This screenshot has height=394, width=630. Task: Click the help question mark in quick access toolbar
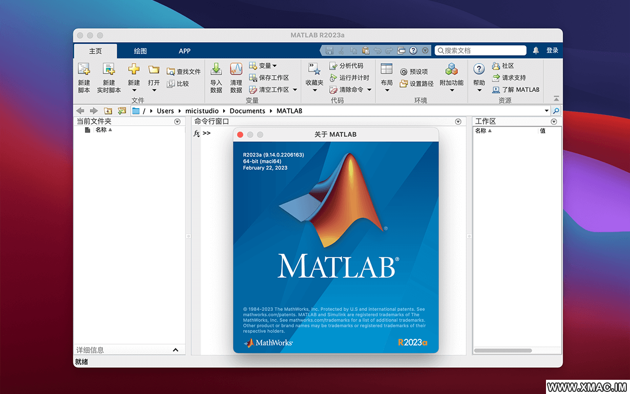pos(413,50)
